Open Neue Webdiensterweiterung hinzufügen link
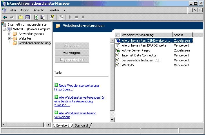This screenshot has height=135, width=205. pyautogui.click(x=77, y=87)
